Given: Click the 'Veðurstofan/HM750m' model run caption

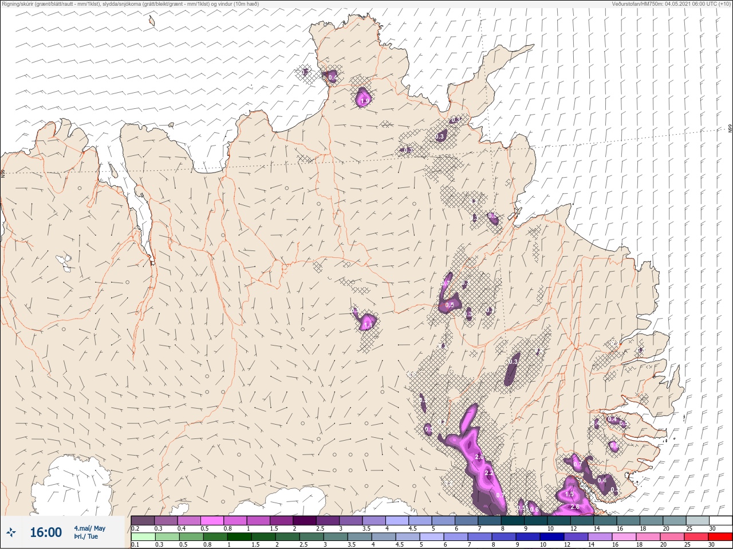Looking at the screenshot, I should [x=671, y=3].
